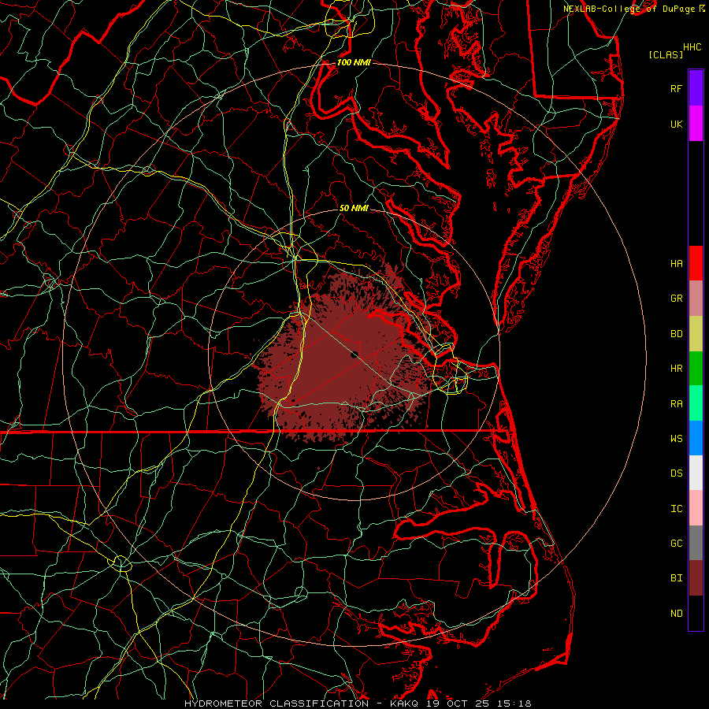Screen dimensions: 709x709
Task: Click the 'BI' legend label
Action: point(676,577)
